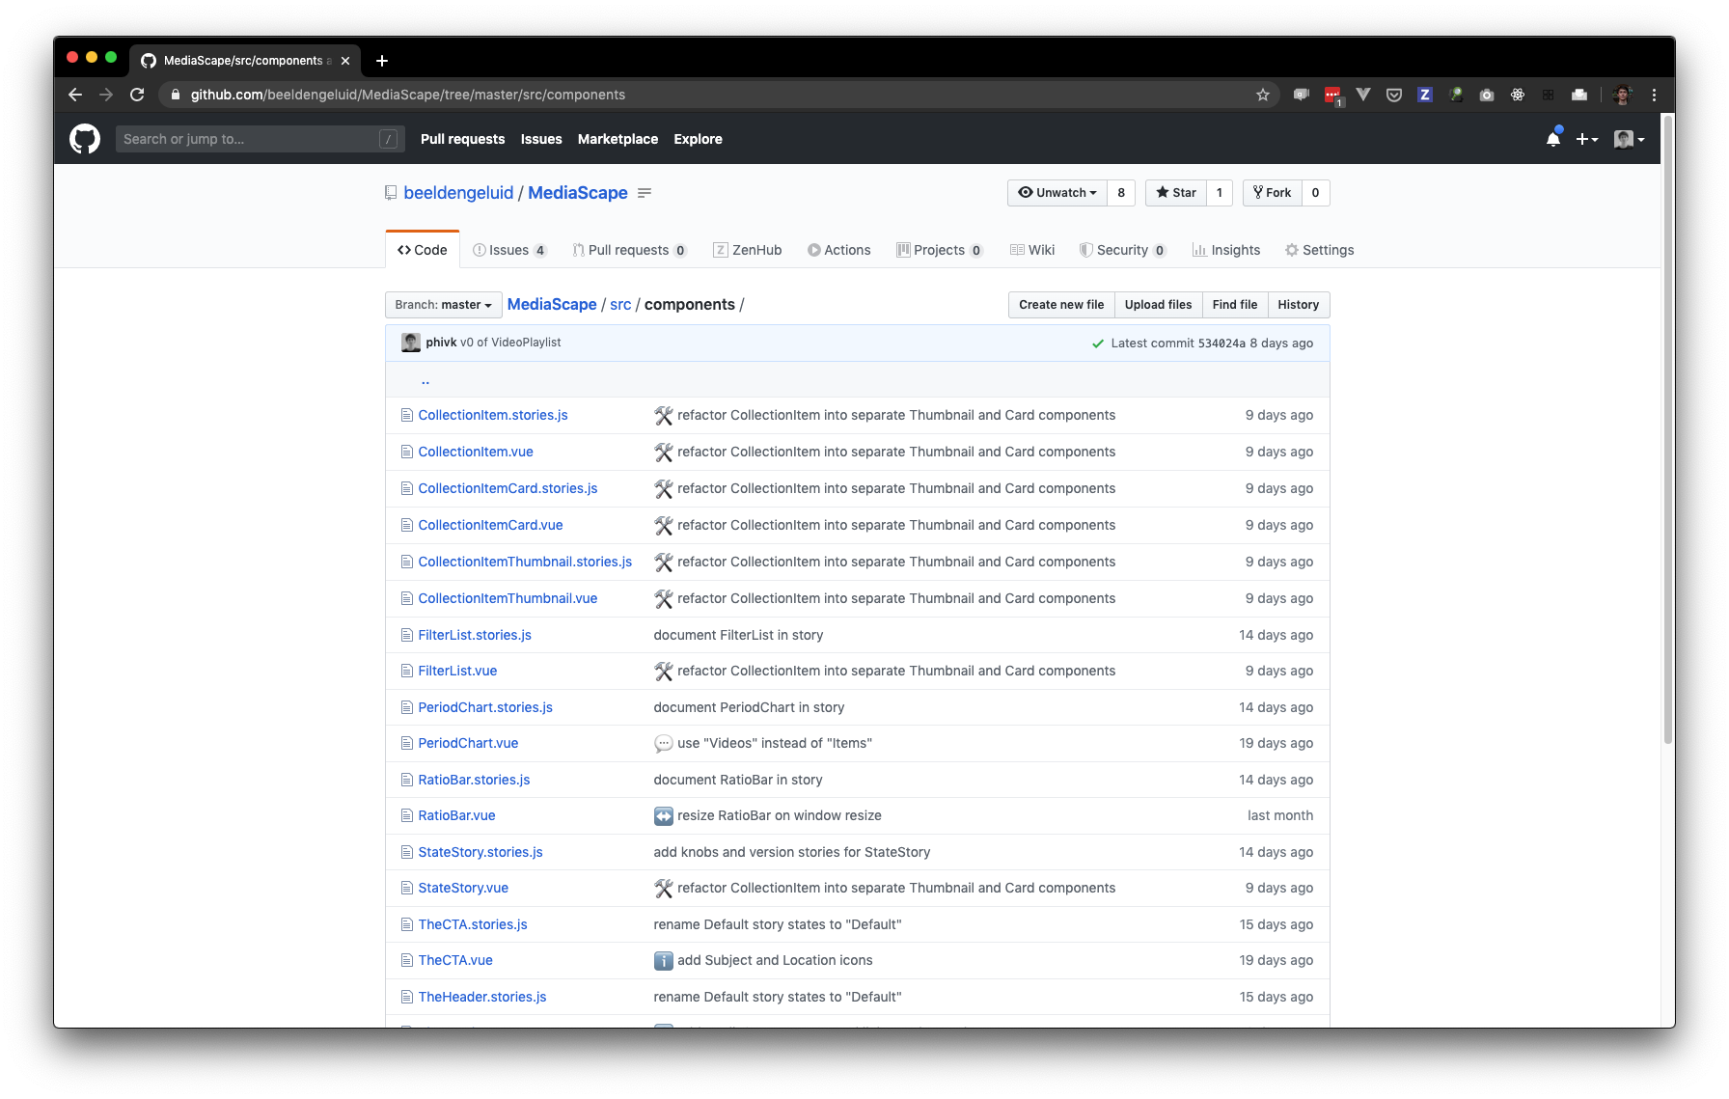Screen dimensions: 1729x1099
Task: Open latest commit hash 534024a
Action: [1221, 343]
